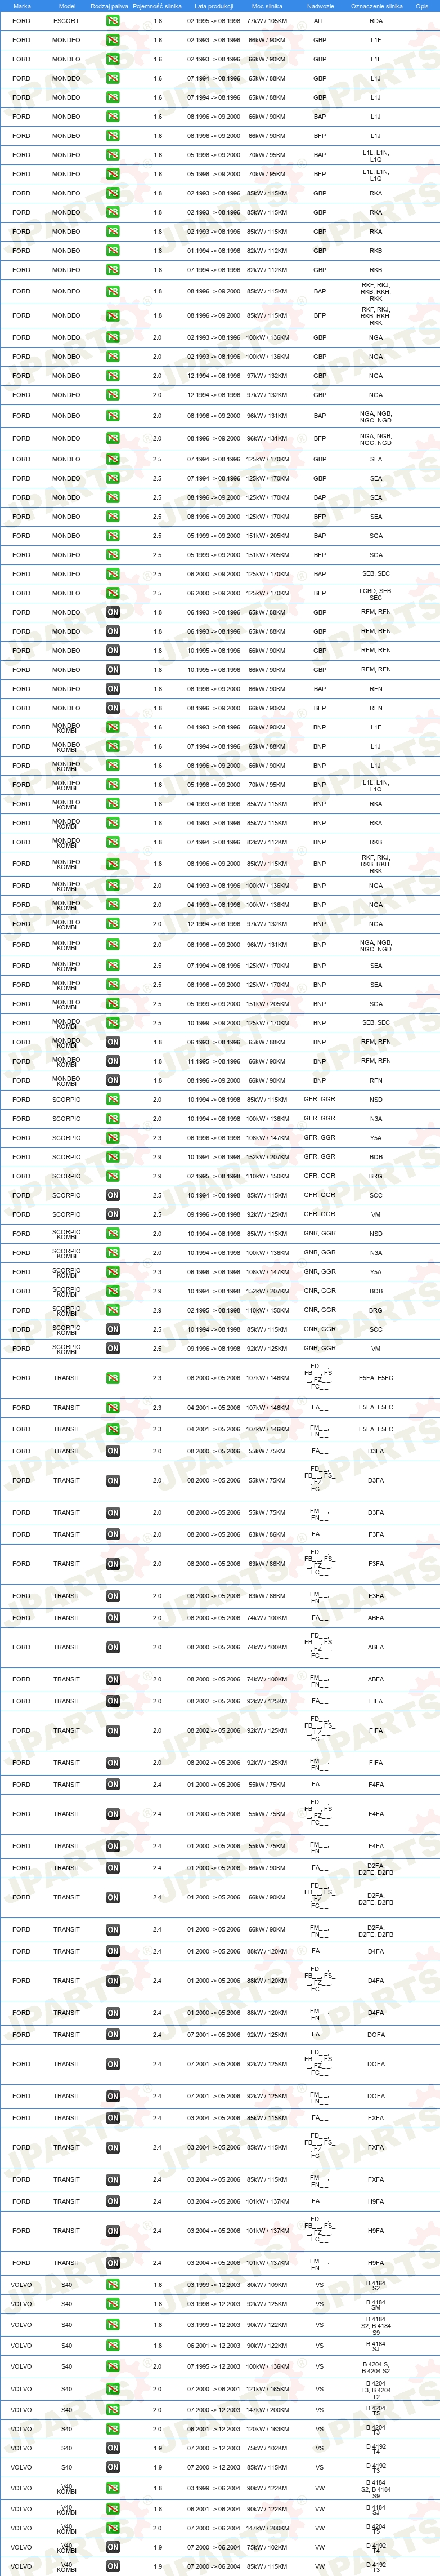Viewport: 440px width, 2576px height.
Task: Click the Nadwozie column header
Action: point(320,6)
